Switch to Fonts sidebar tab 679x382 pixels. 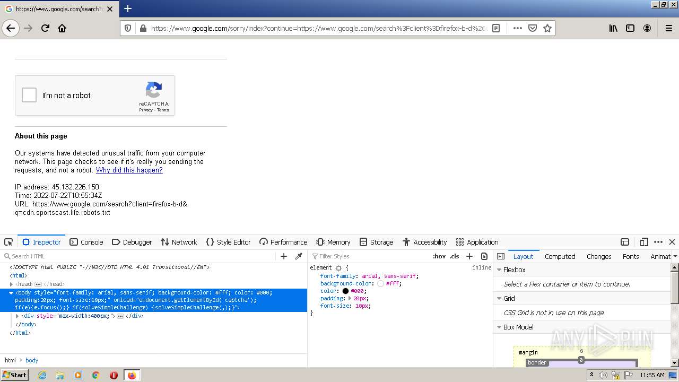[x=631, y=256]
